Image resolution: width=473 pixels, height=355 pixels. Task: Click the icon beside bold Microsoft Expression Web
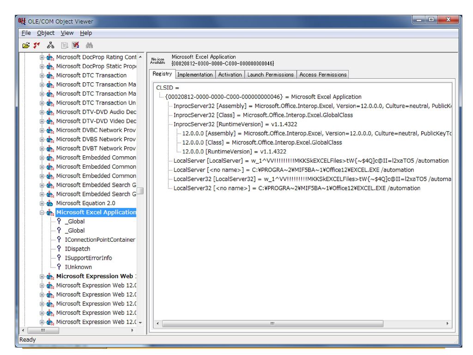(50, 276)
